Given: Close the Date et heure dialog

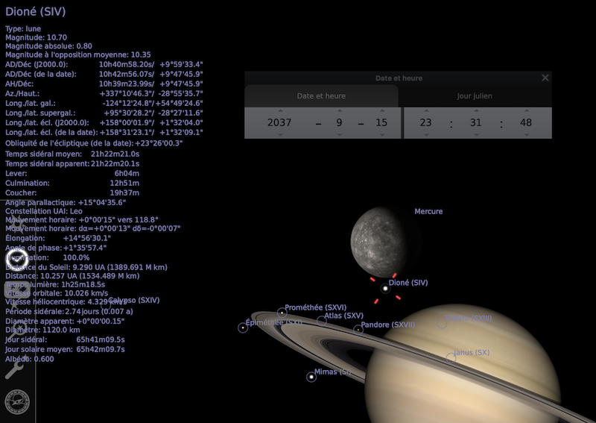Looking at the screenshot, I should pyautogui.click(x=545, y=78).
